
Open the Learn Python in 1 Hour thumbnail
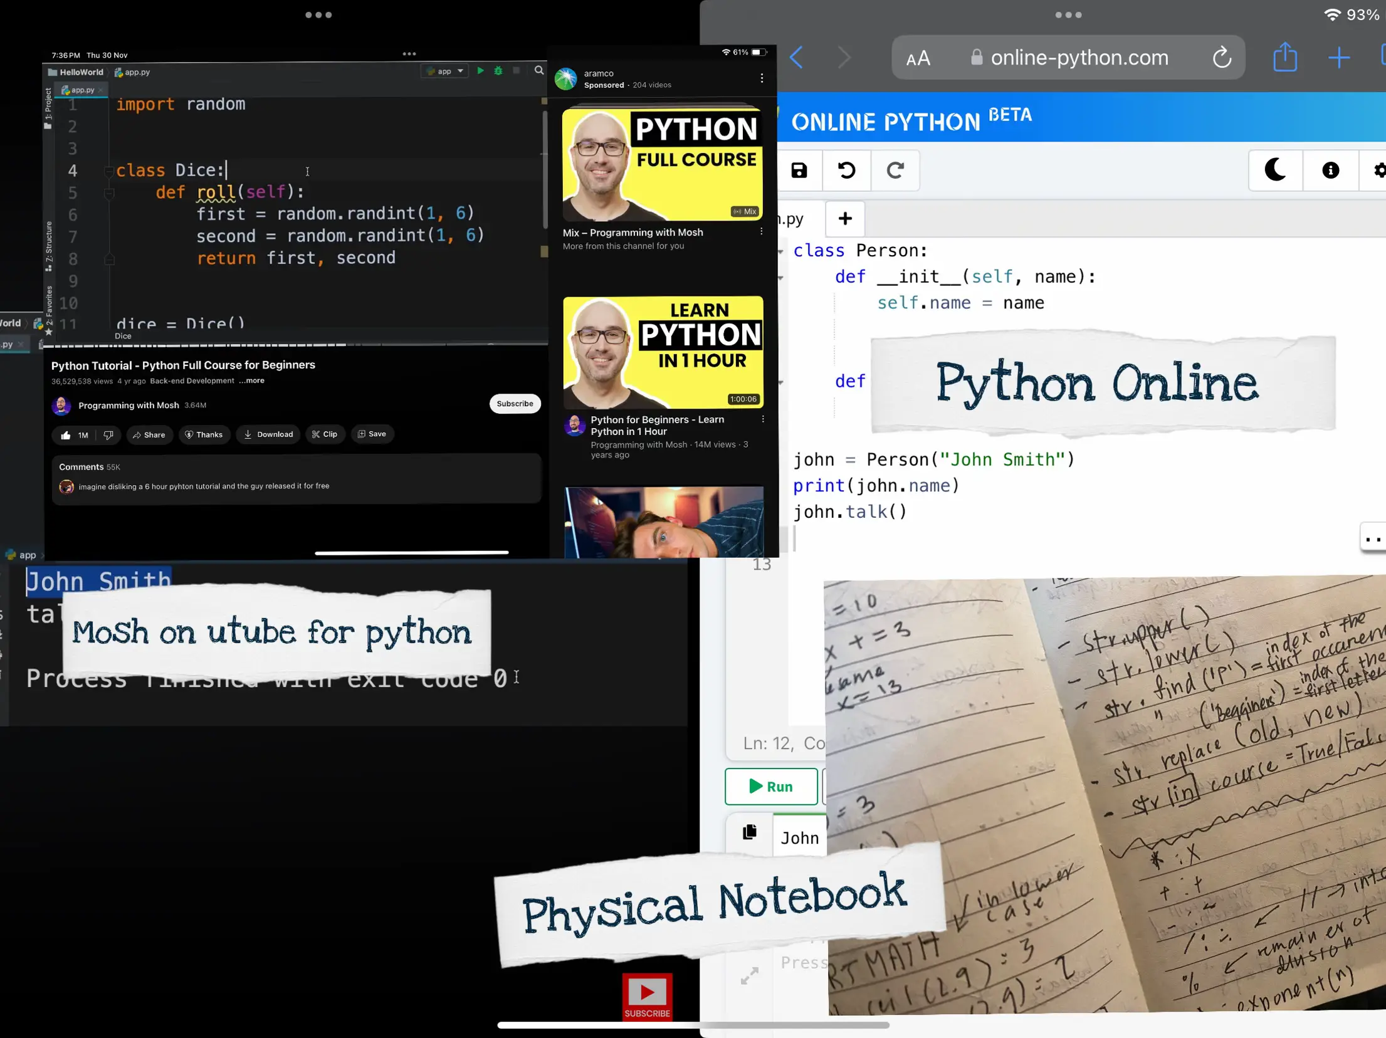[663, 352]
